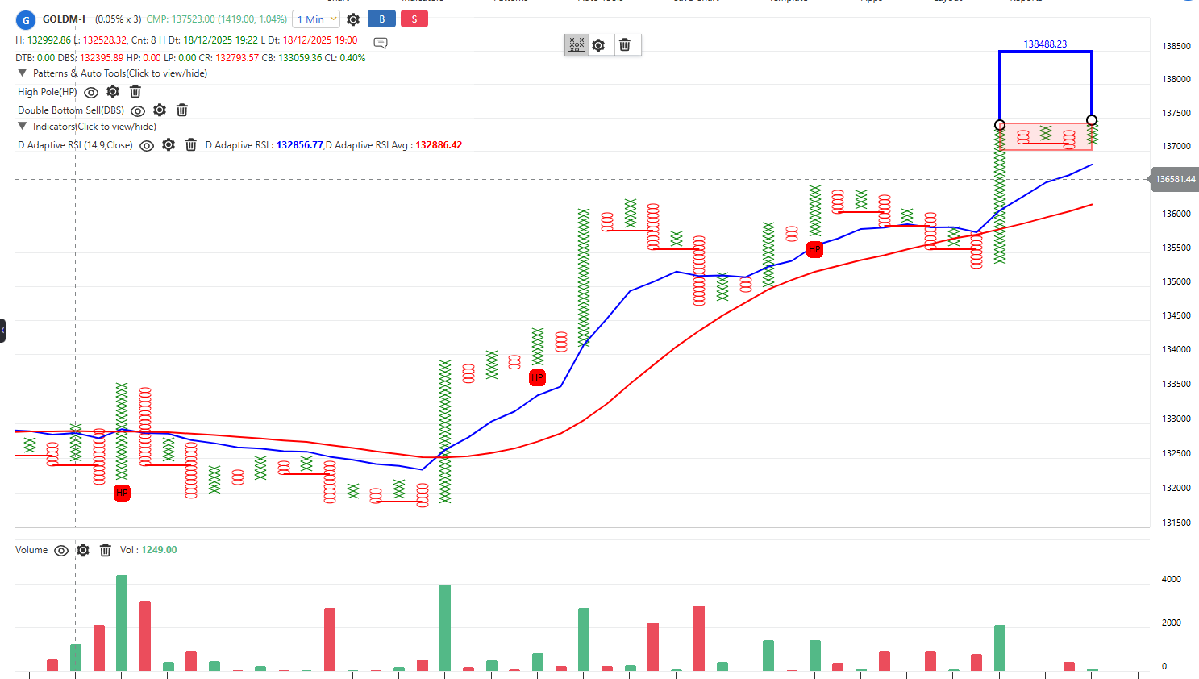Collapse the Patterns & Auto Tools section
The height and width of the screenshot is (679, 1199).
(23, 73)
